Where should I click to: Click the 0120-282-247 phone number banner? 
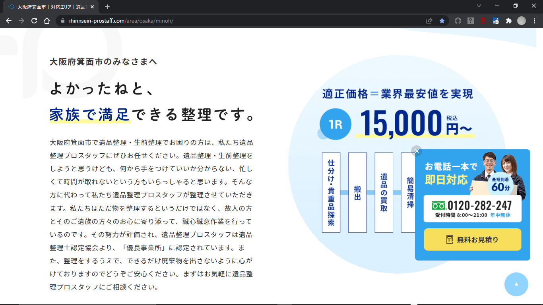(472, 208)
